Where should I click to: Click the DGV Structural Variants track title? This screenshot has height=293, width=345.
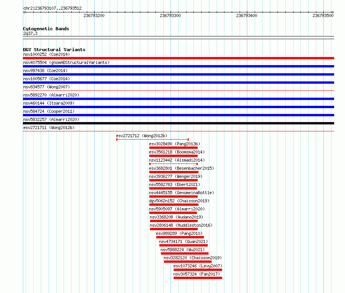point(54,50)
